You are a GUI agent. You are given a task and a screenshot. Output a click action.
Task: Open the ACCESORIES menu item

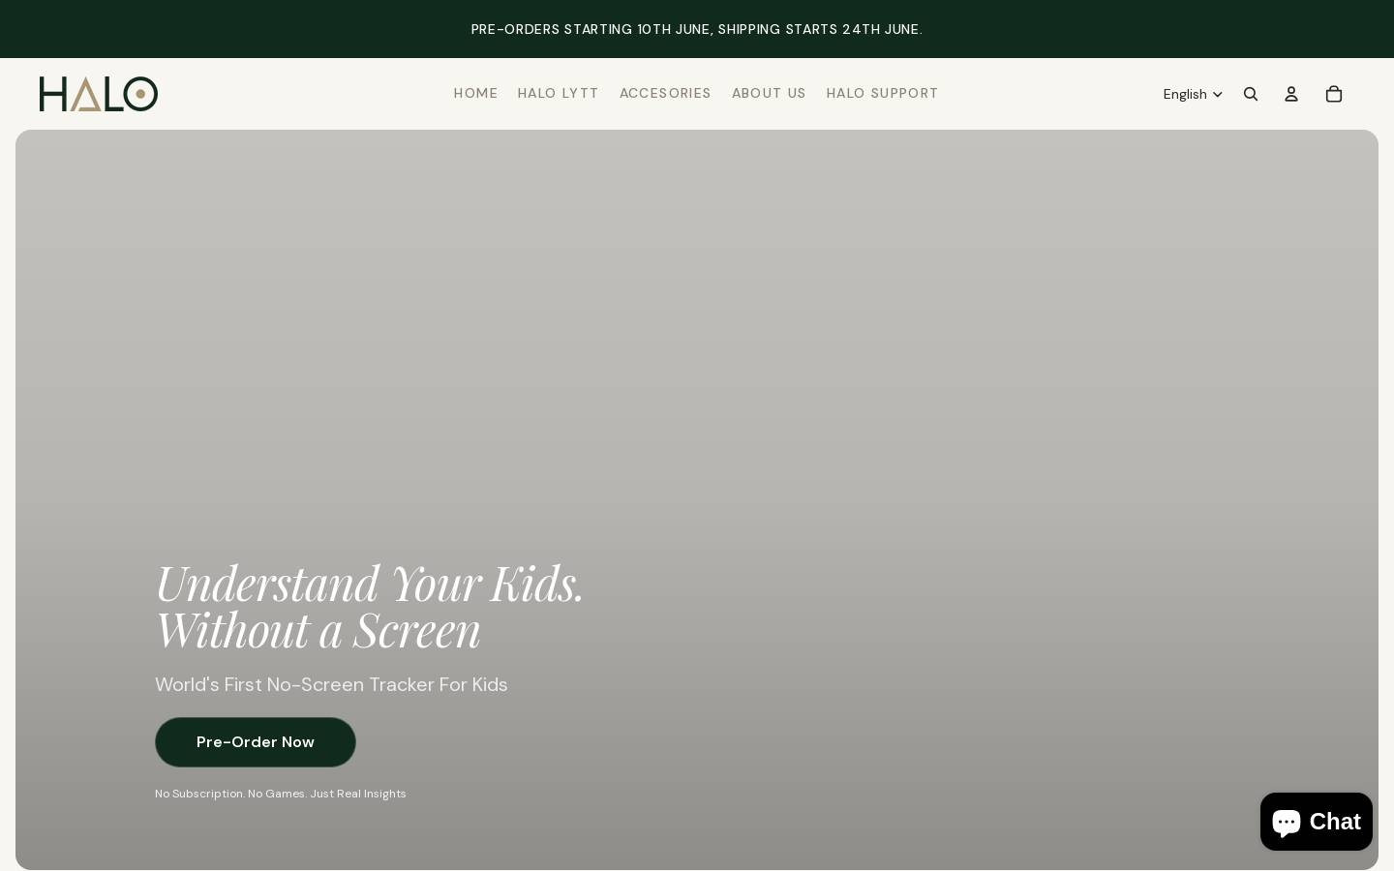click(x=665, y=93)
